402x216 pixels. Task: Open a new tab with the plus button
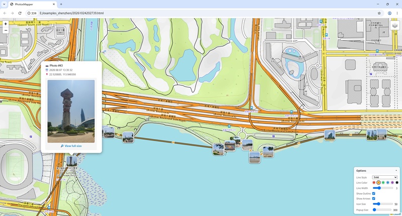pyautogui.click(x=61, y=4)
